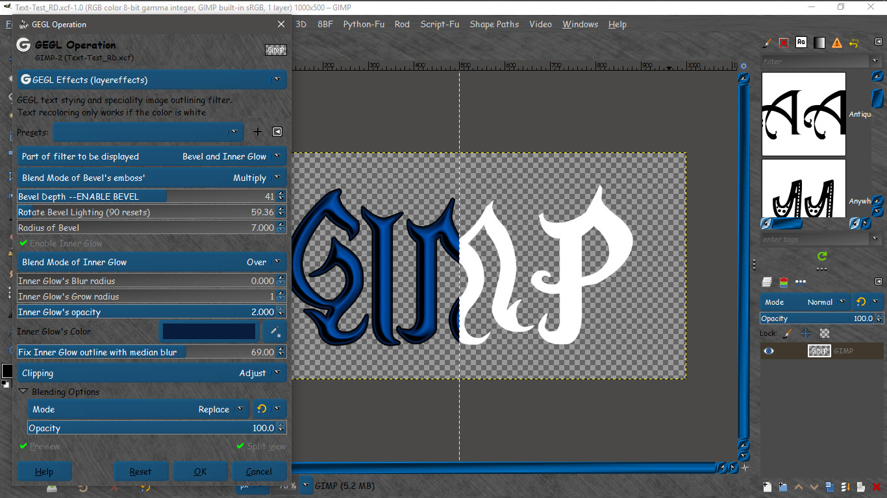Raise the layer with the up arrow
887x498 pixels.
pyautogui.click(x=799, y=486)
